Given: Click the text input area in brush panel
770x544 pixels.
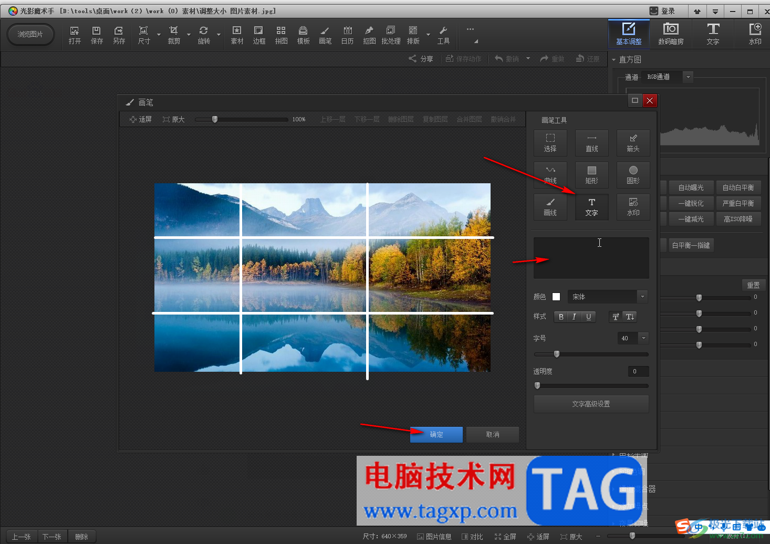Looking at the screenshot, I should point(591,258).
